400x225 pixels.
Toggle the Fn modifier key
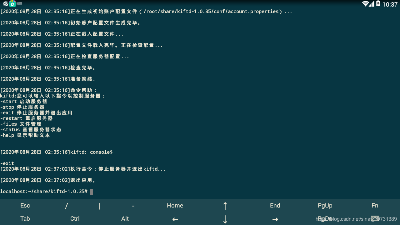tap(375, 205)
